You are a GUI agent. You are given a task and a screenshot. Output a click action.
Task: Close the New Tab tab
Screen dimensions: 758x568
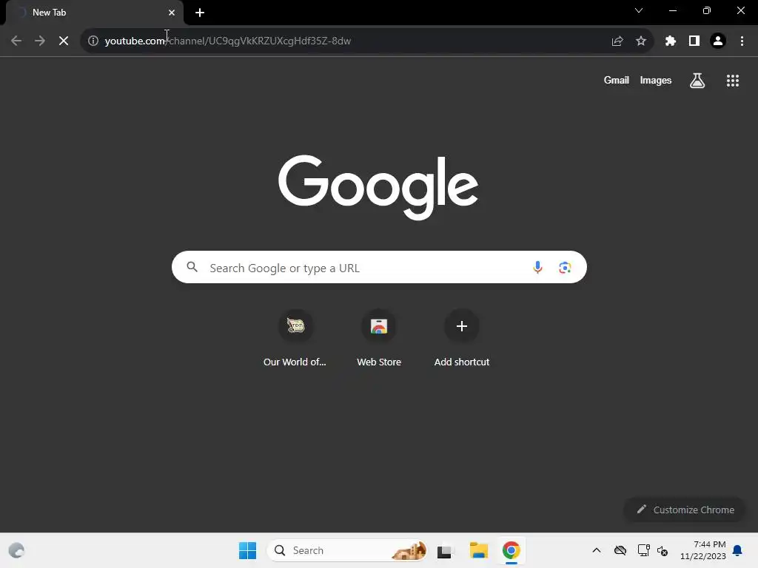coord(172,13)
